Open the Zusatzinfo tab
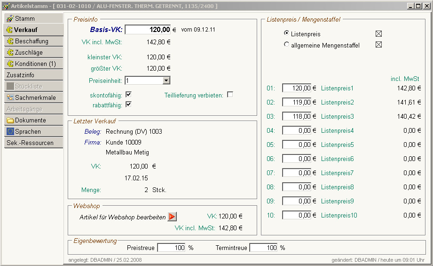Screen dimensions: 433x266 pos(34,75)
